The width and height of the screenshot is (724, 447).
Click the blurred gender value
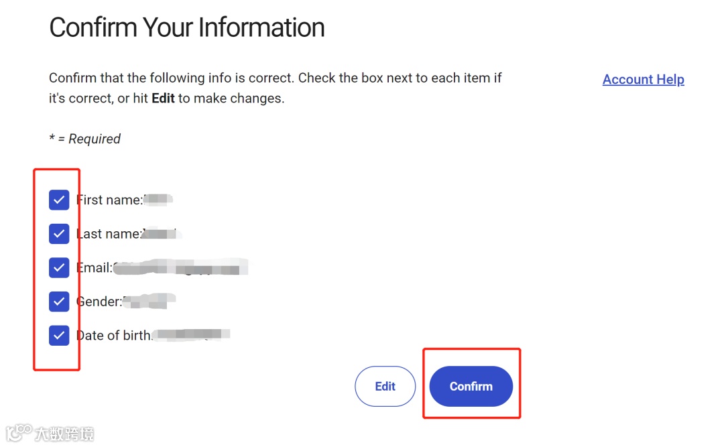(x=149, y=301)
